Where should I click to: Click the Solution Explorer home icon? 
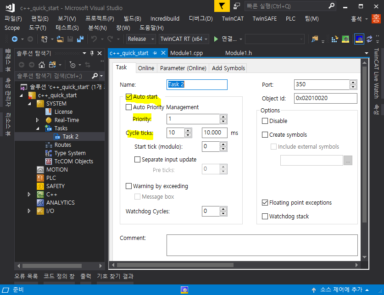pyautogui.click(x=42, y=65)
